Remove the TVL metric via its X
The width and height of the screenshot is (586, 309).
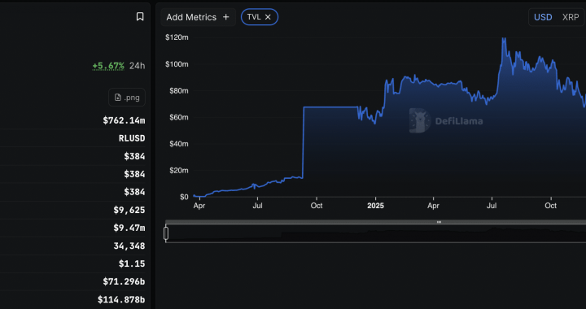268,17
